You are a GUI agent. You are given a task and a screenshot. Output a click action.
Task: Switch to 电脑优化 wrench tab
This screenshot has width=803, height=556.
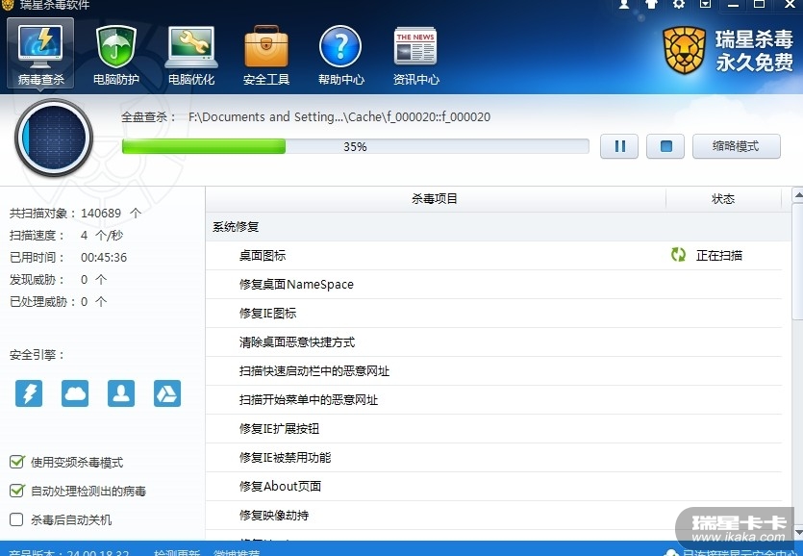click(x=191, y=55)
